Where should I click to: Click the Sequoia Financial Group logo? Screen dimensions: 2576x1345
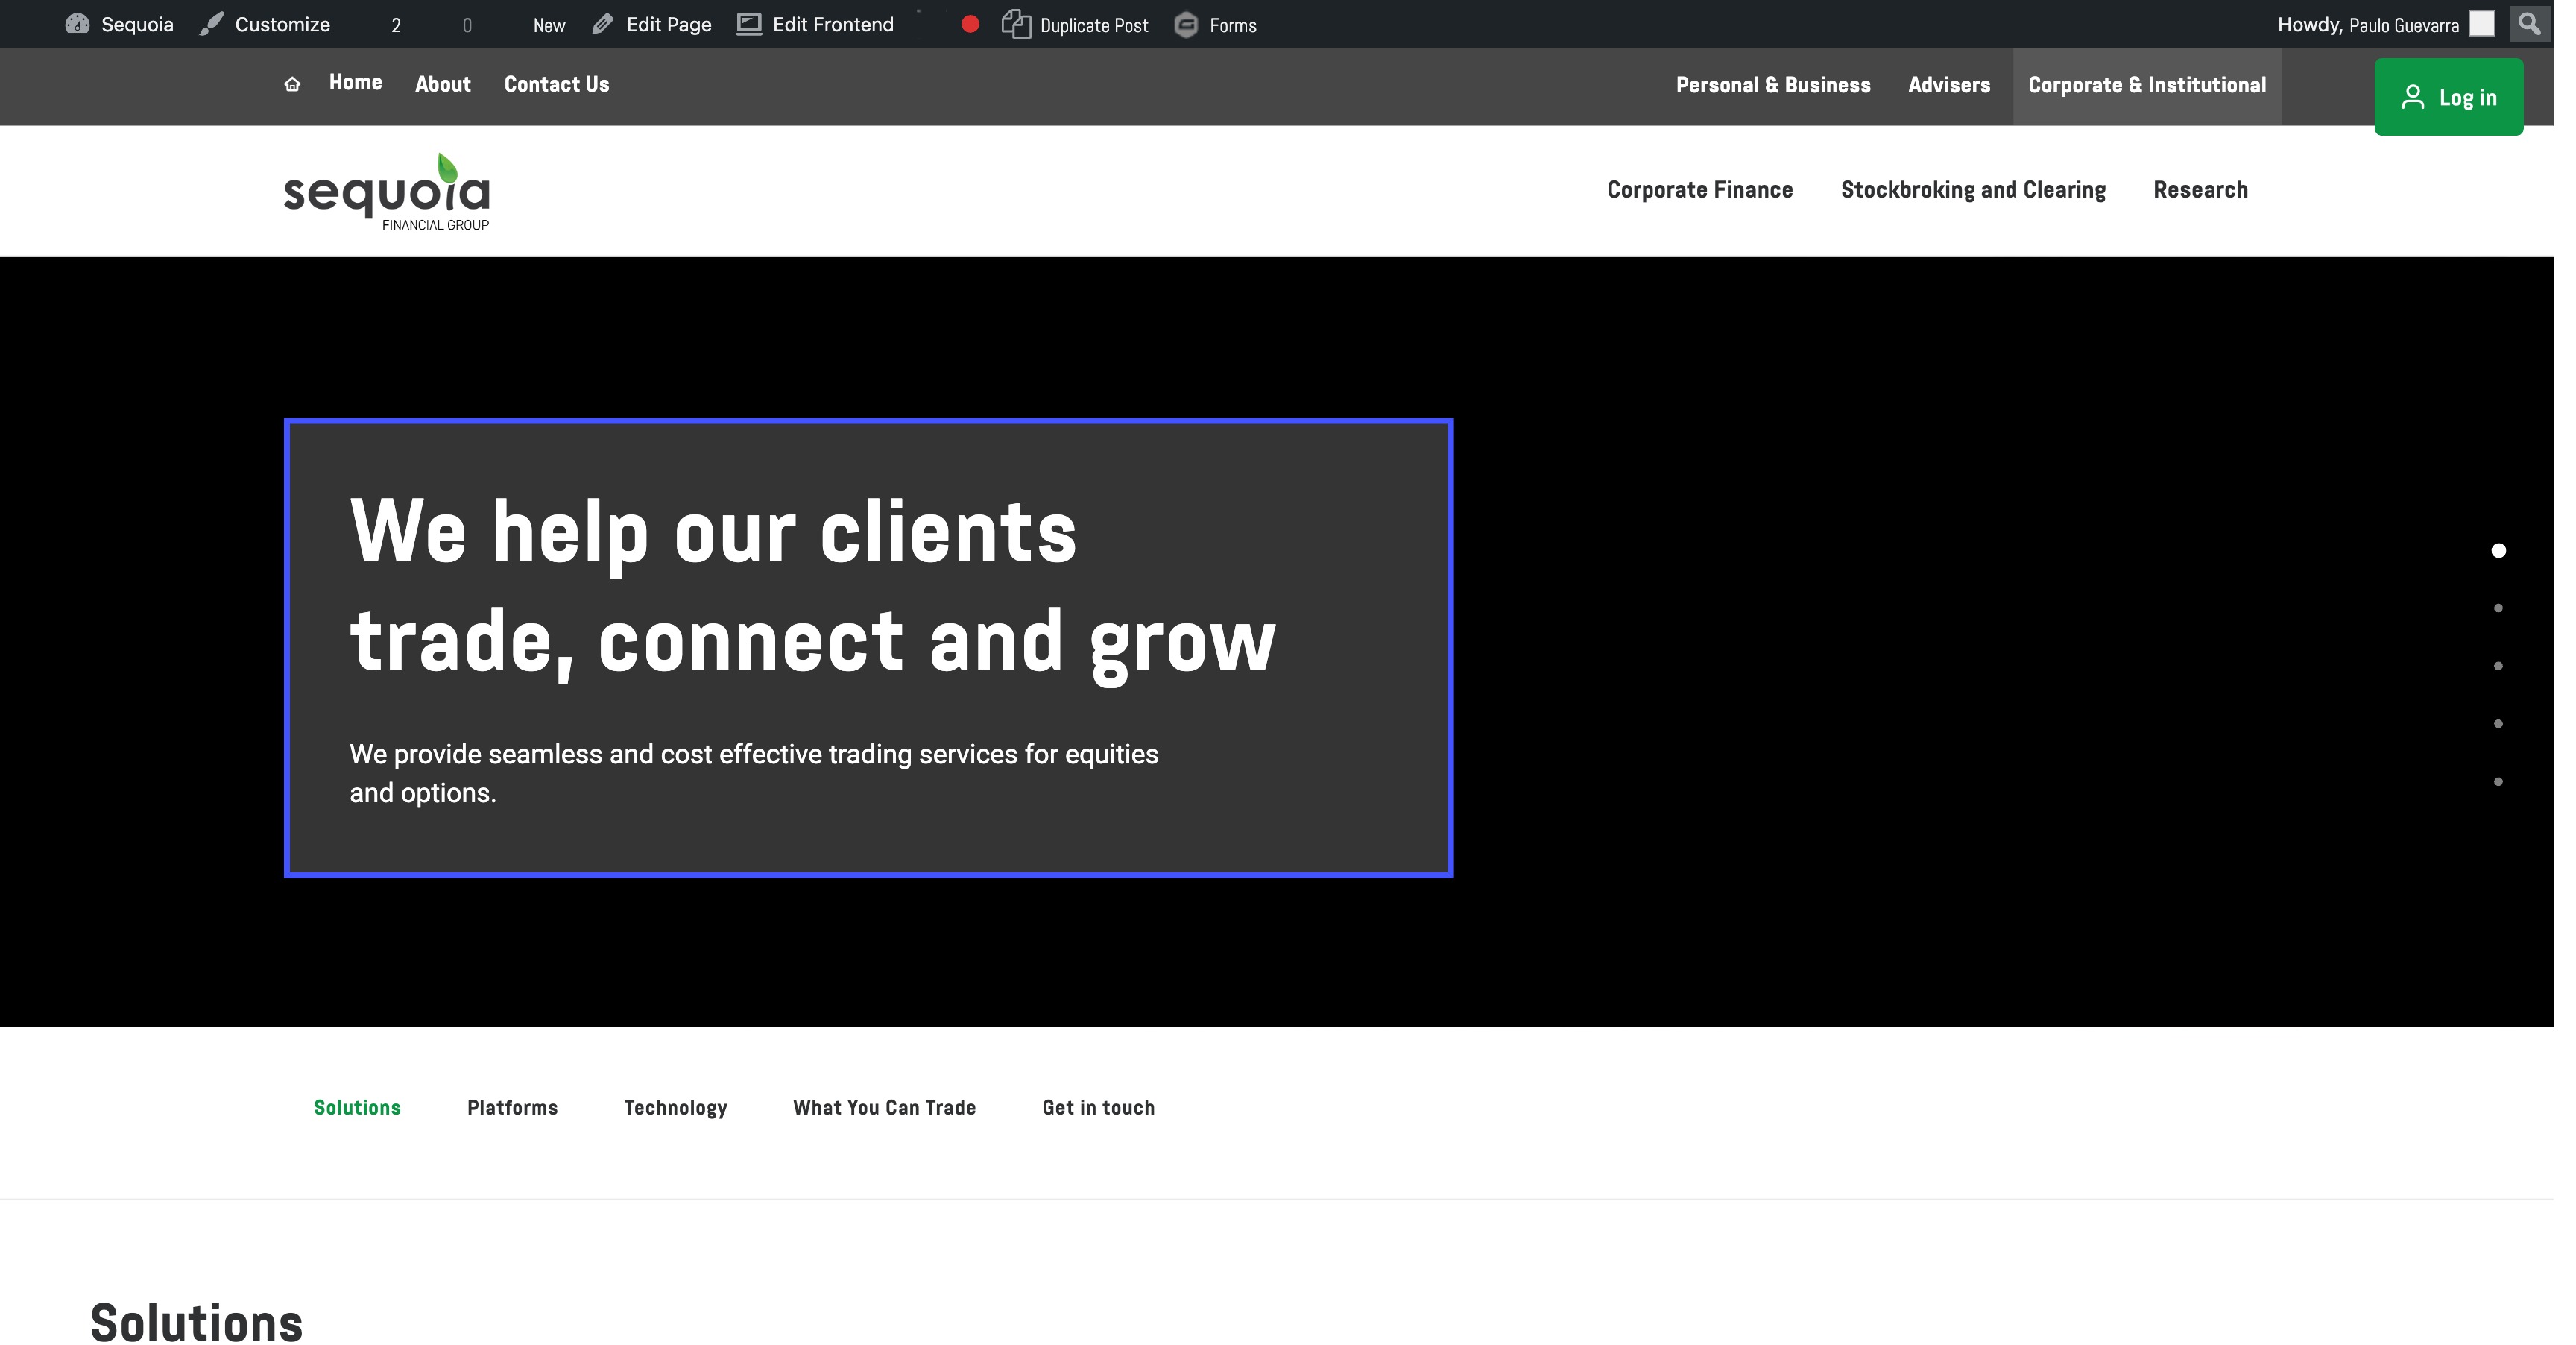387,192
